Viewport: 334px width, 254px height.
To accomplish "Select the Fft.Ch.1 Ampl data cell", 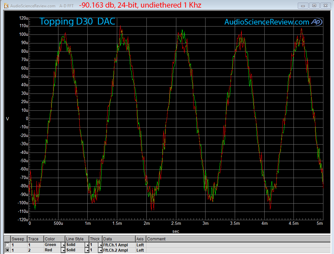I will pyautogui.click(x=119, y=245).
